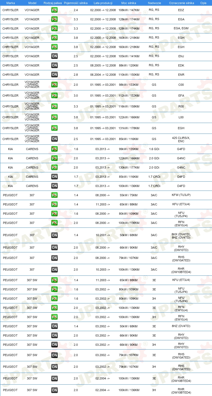
Task: Click the 06.2004 -> 12.2008 production cell
Action: pos(103,75)
